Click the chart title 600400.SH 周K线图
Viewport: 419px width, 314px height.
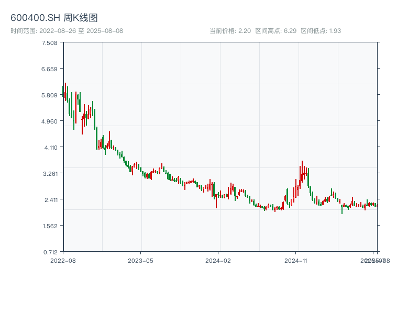54,18
